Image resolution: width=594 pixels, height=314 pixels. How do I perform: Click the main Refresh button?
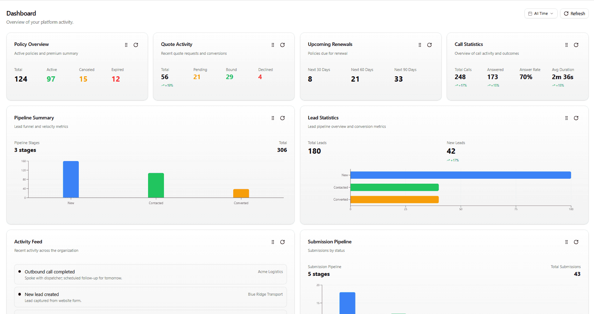[x=574, y=13]
